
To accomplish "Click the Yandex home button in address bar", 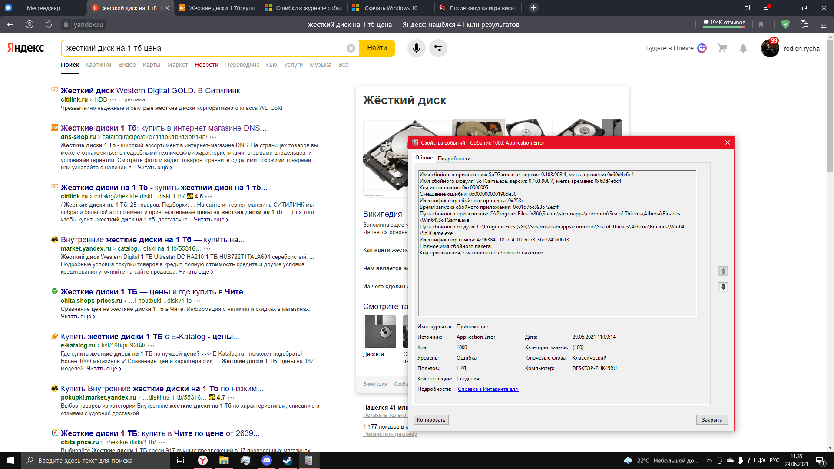I will click(30, 24).
